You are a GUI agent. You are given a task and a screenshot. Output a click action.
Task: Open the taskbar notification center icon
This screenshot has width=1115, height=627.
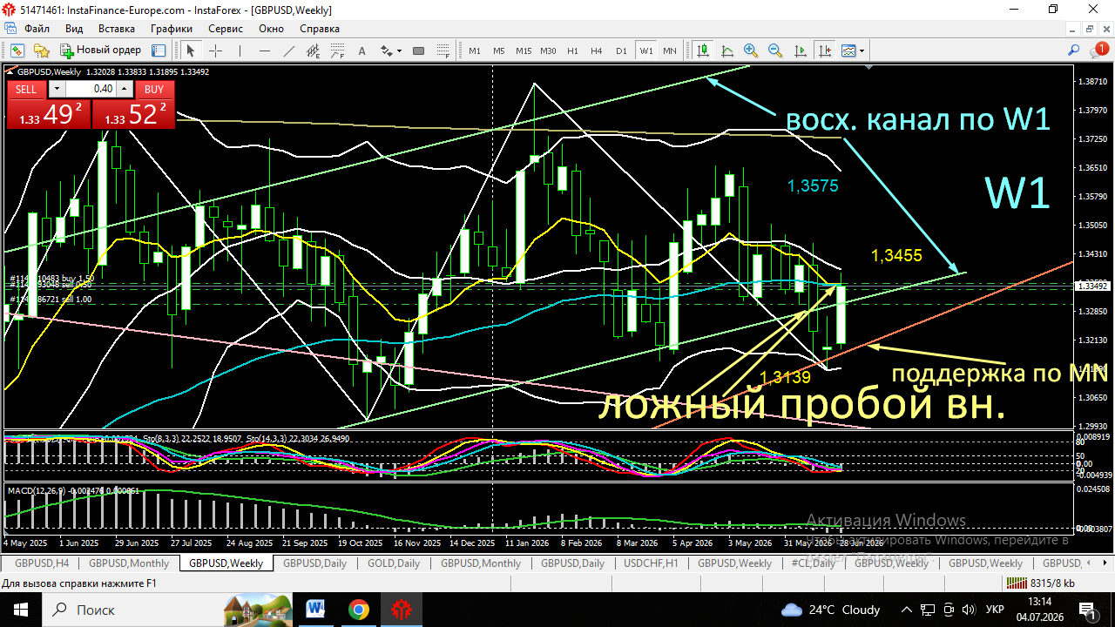tap(1087, 610)
